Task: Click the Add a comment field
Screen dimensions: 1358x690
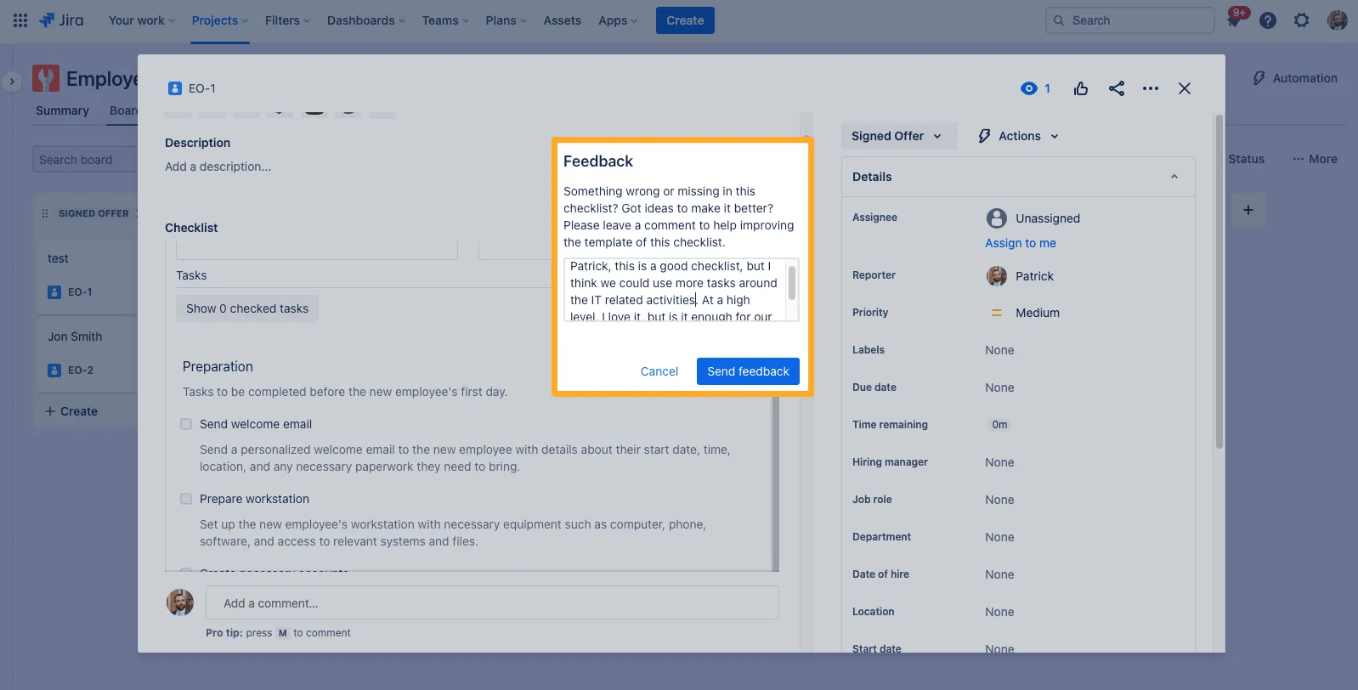Action: (492, 603)
